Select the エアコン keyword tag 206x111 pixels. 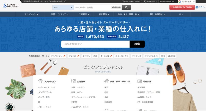[x=86, y=56]
